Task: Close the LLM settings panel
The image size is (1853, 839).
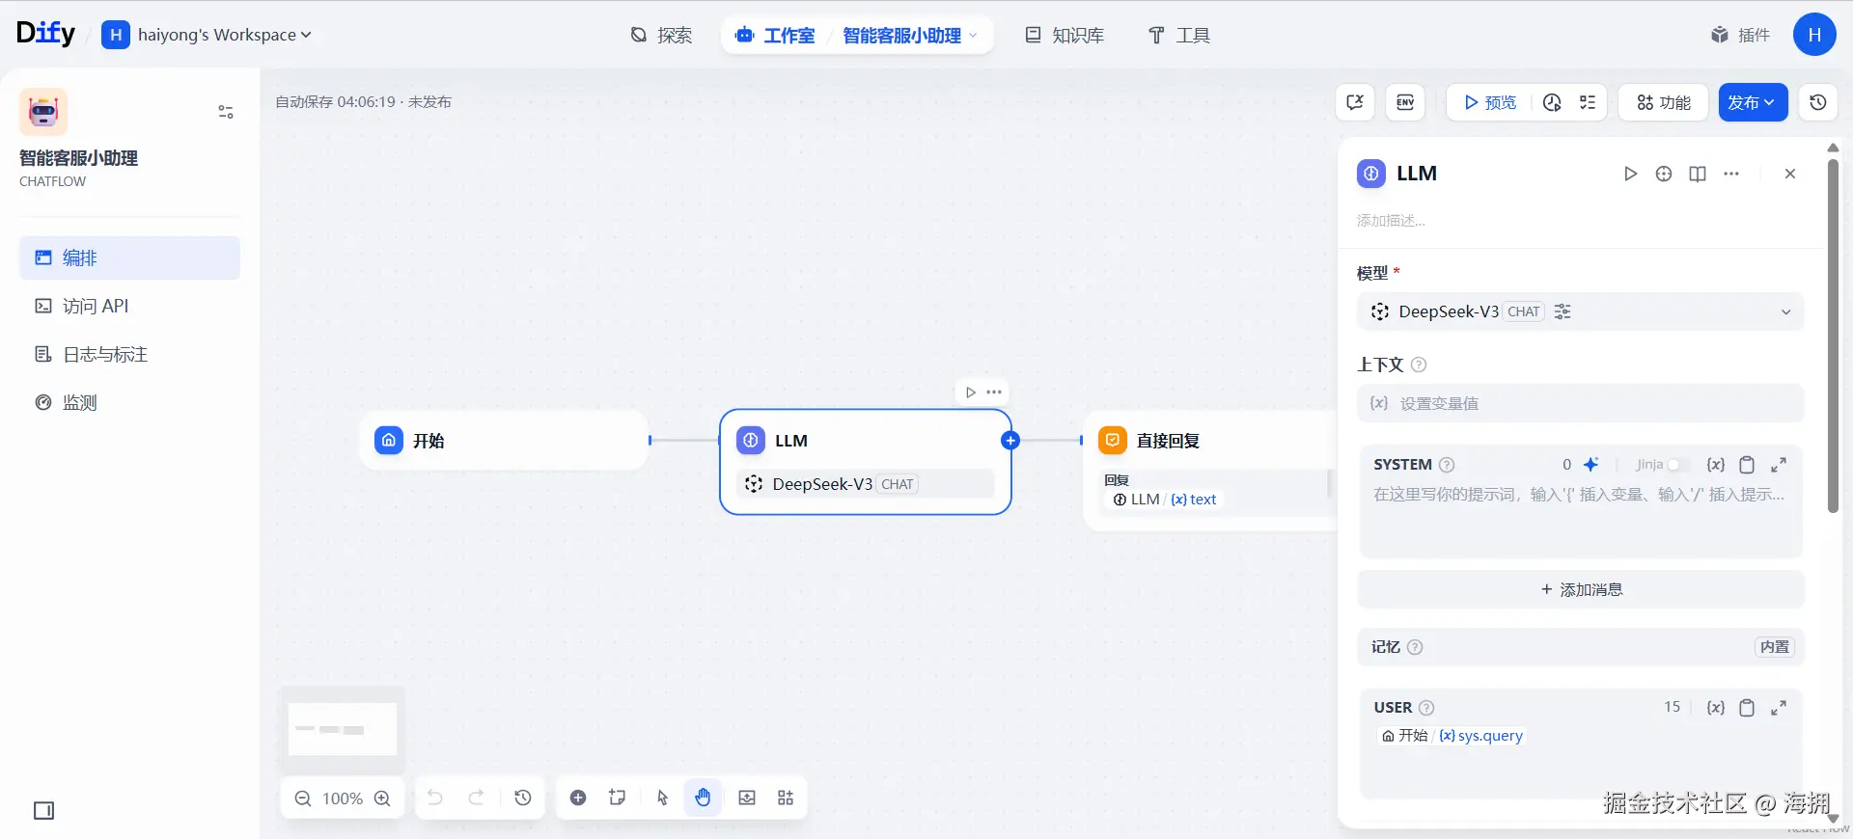Action: click(1790, 174)
